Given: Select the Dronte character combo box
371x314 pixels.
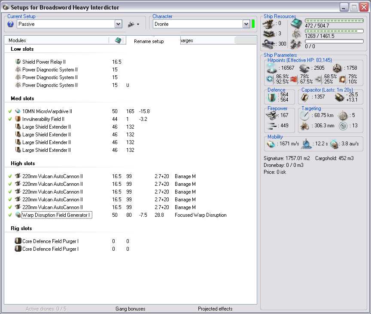Looking at the screenshot, I should tap(201, 24).
